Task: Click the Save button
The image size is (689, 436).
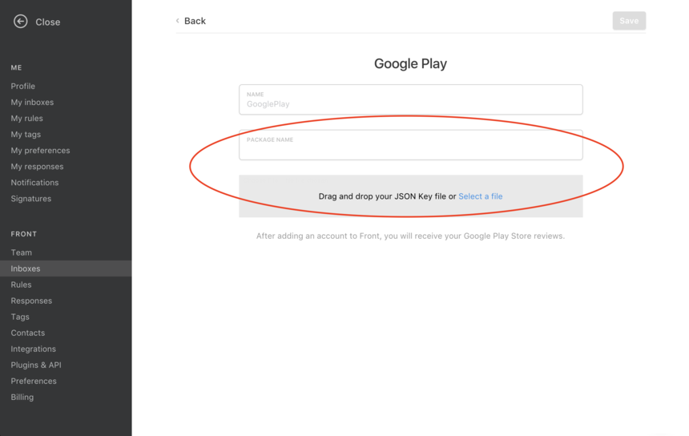Action: click(629, 21)
